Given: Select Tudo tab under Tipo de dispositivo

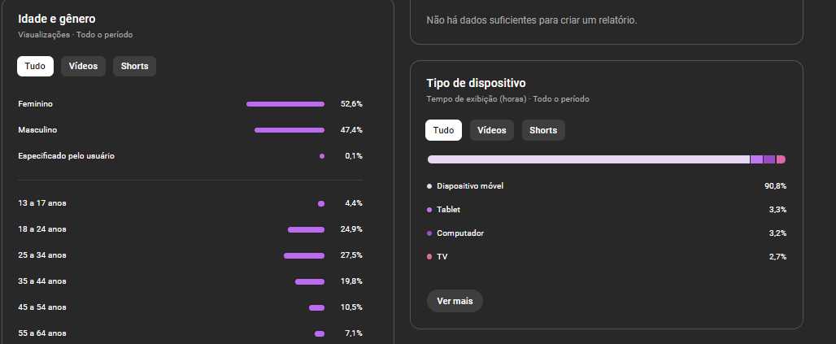Looking at the screenshot, I should pyautogui.click(x=443, y=130).
